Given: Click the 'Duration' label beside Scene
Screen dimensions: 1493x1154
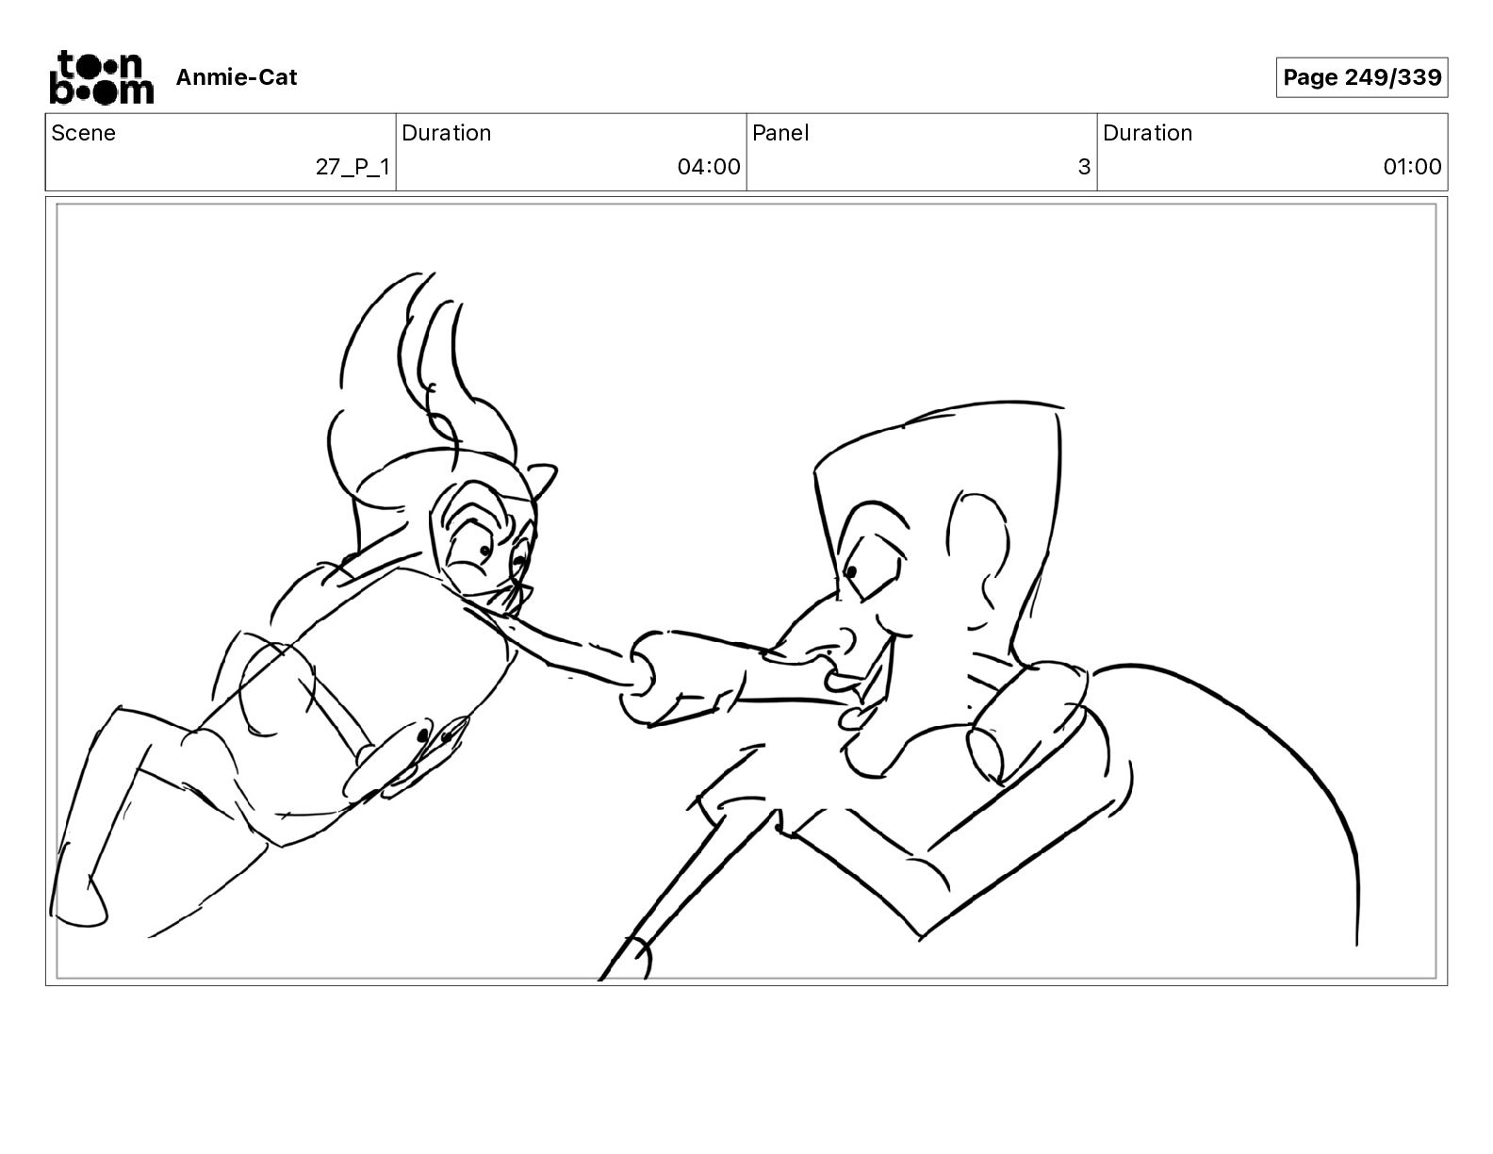Looking at the screenshot, I should pyautogui.click(x=447, y=133).
